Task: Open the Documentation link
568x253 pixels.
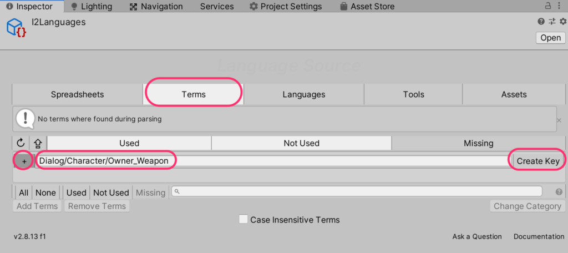Action: pos(539,236)
